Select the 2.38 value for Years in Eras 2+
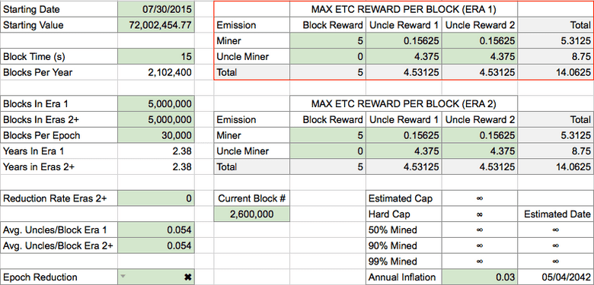594x285 pixels. [x=156, y=166]
